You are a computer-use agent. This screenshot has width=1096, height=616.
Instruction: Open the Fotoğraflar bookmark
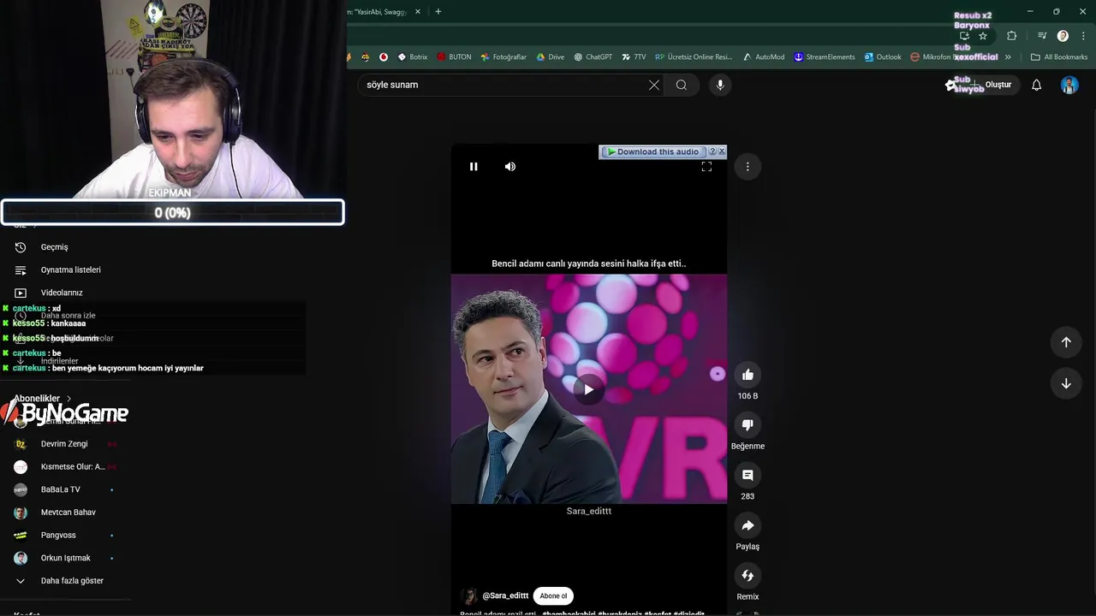503,57
